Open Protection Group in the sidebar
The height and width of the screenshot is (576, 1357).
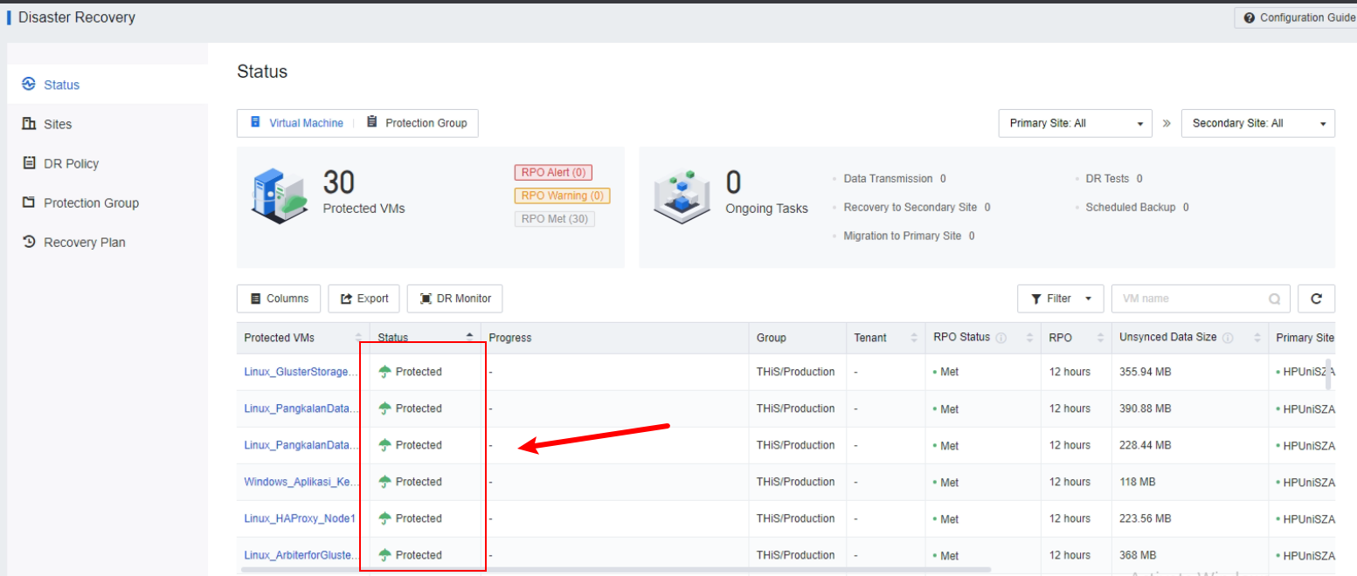tap(91, 202)
